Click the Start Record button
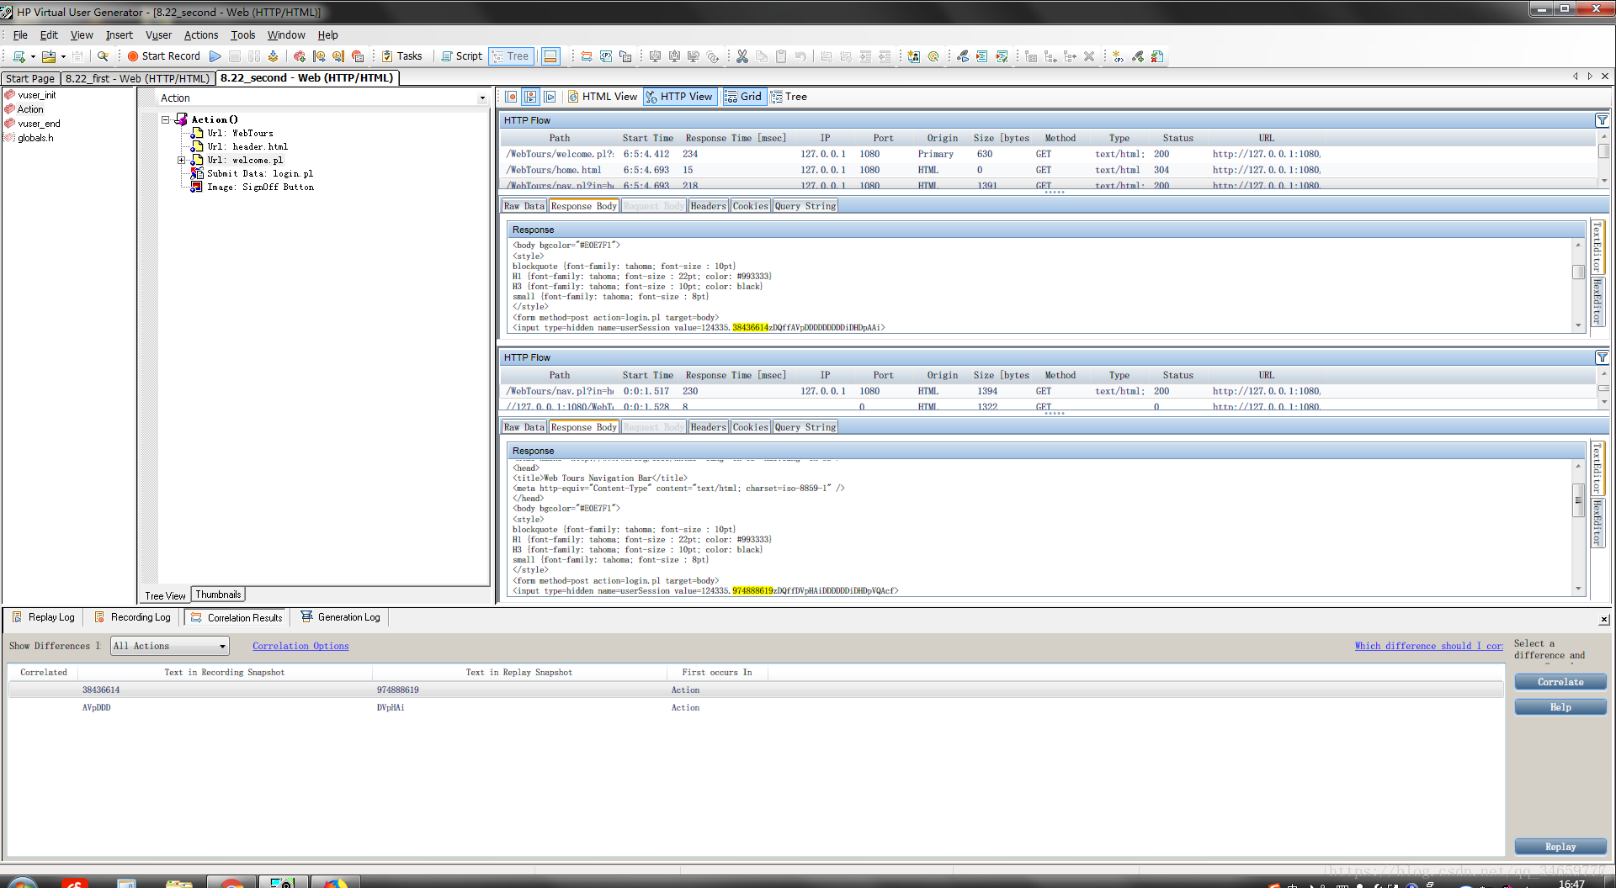This screenshot has width=1616, height=888. click(164, 56)
